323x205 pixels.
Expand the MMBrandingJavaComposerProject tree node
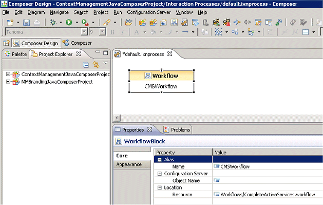[x=8, y=82]
